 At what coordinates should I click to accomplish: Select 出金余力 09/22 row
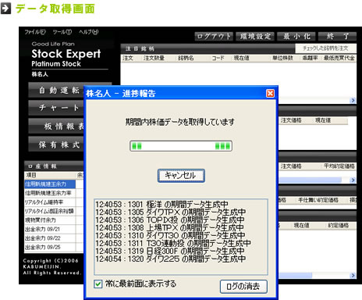click(50, 238)
